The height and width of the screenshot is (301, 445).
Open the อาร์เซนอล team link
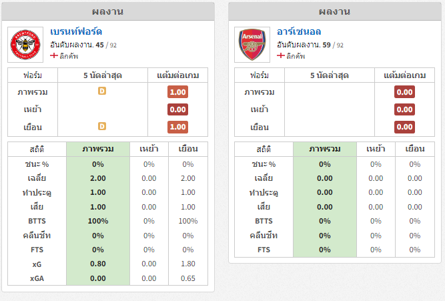[299, 31]
